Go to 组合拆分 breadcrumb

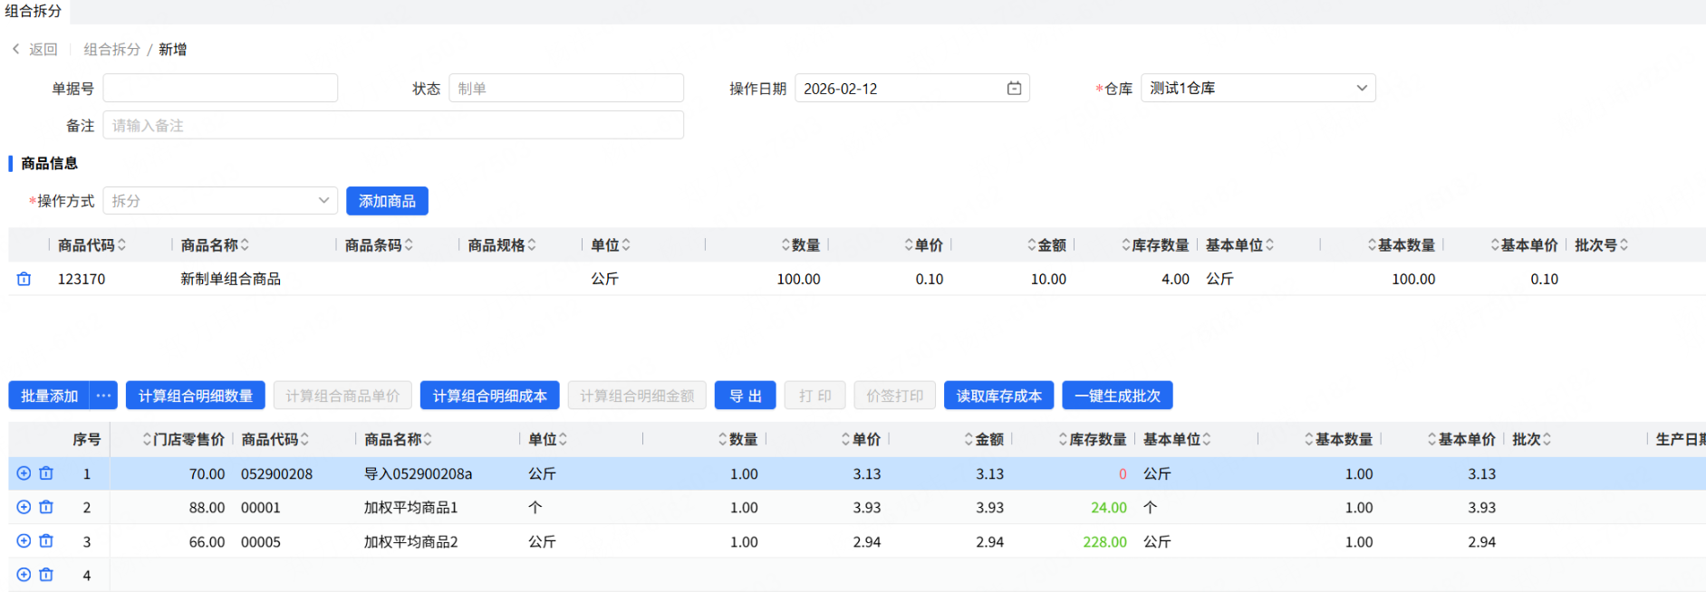tap(112, 49)
